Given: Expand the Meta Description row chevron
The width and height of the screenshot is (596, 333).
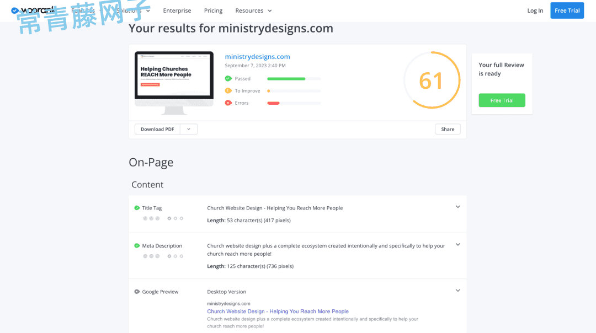Looking at the screenshot, I should click(x=457, y=245).
